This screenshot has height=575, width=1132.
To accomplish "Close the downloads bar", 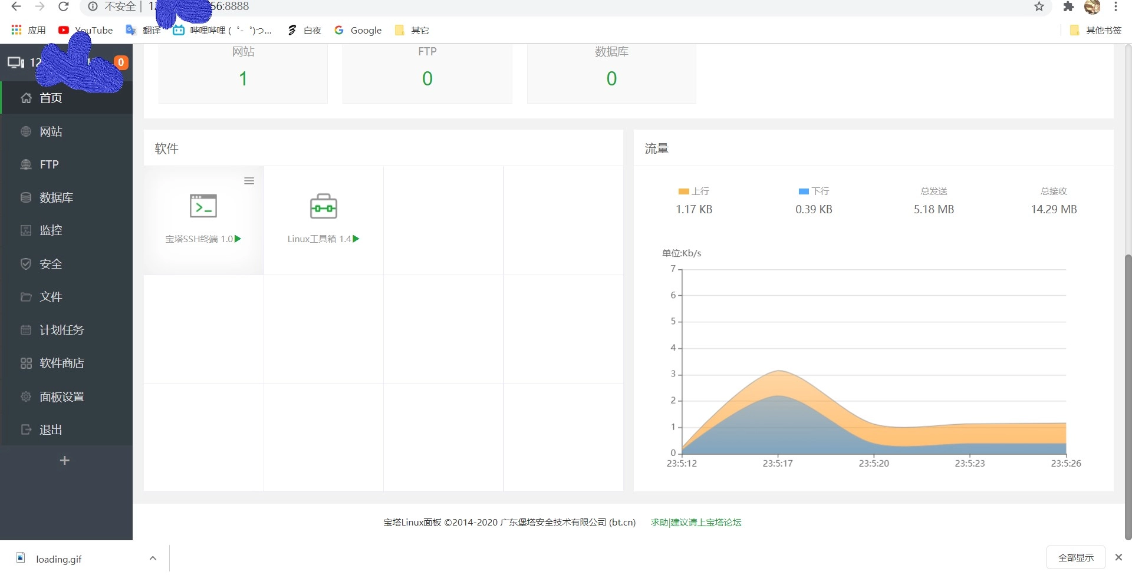I will (1118, 557).
